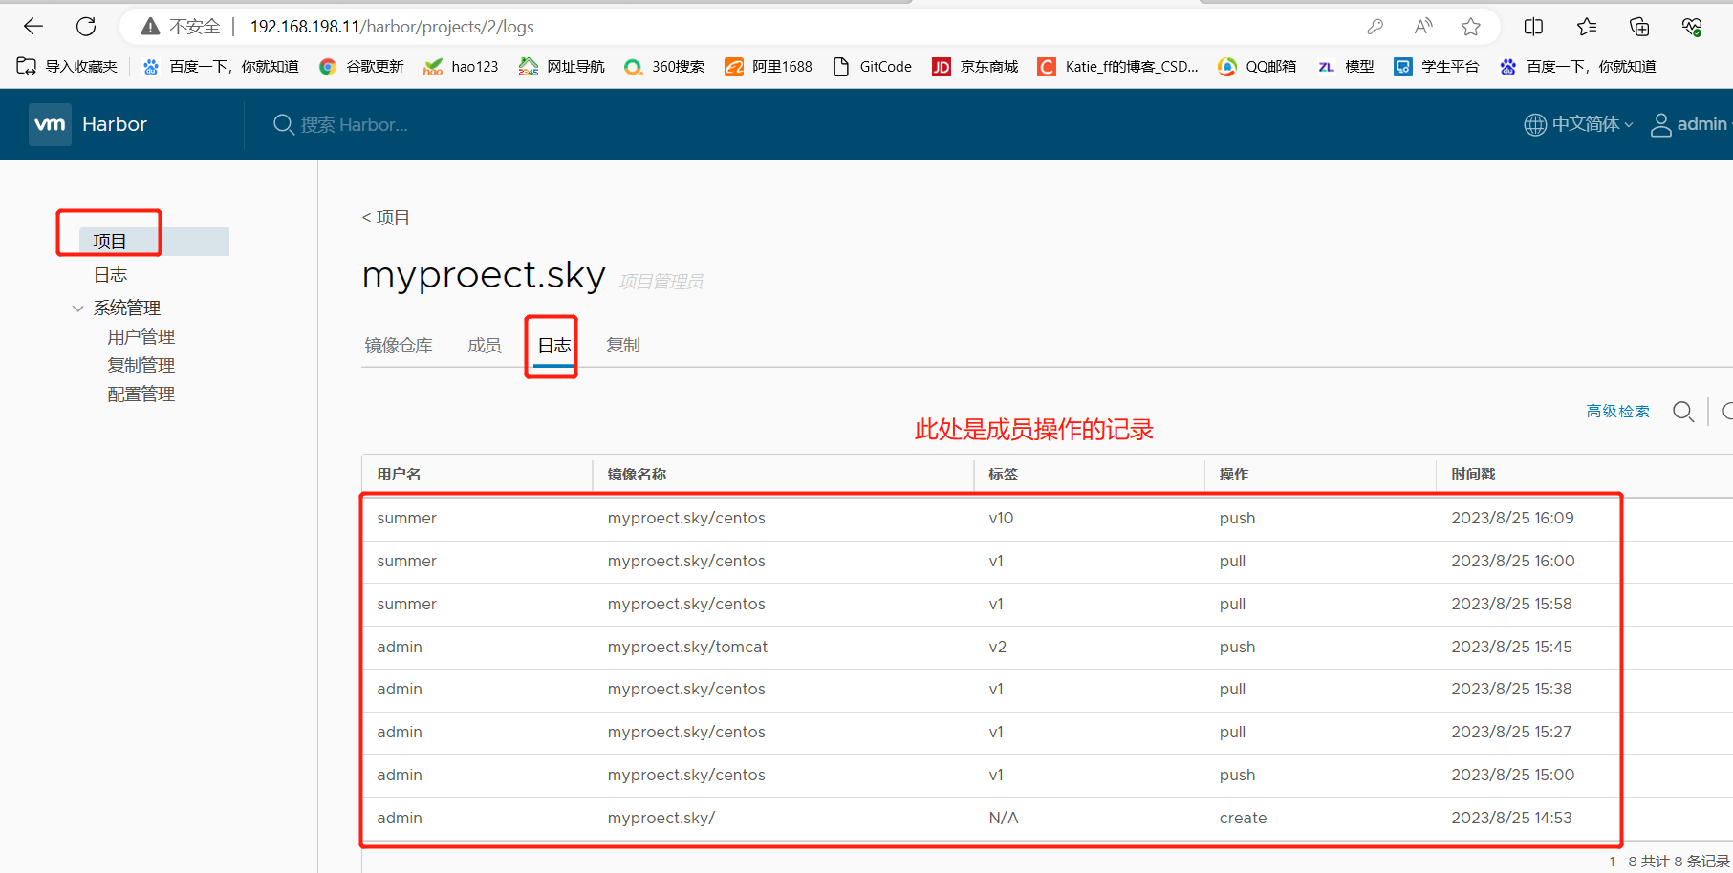Click the browser address bar URL
The height and width of the screenshot is (873, 1733).
click(392, 27)
